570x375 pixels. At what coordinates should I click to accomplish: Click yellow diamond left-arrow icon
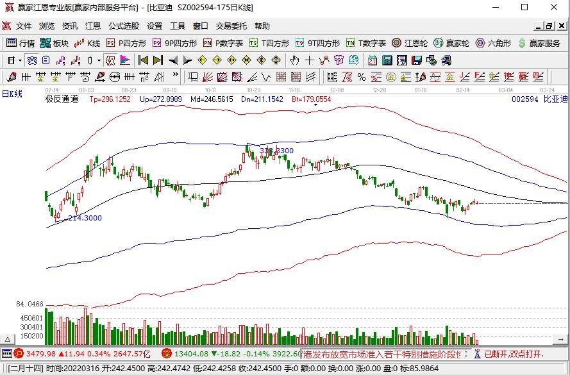click(202, 60)
